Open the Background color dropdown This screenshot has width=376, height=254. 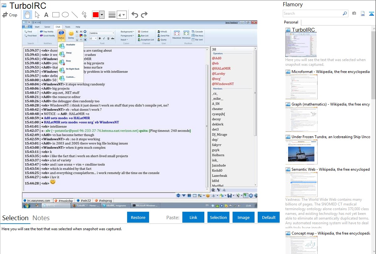pyautogui.click(x=127, y=32)
